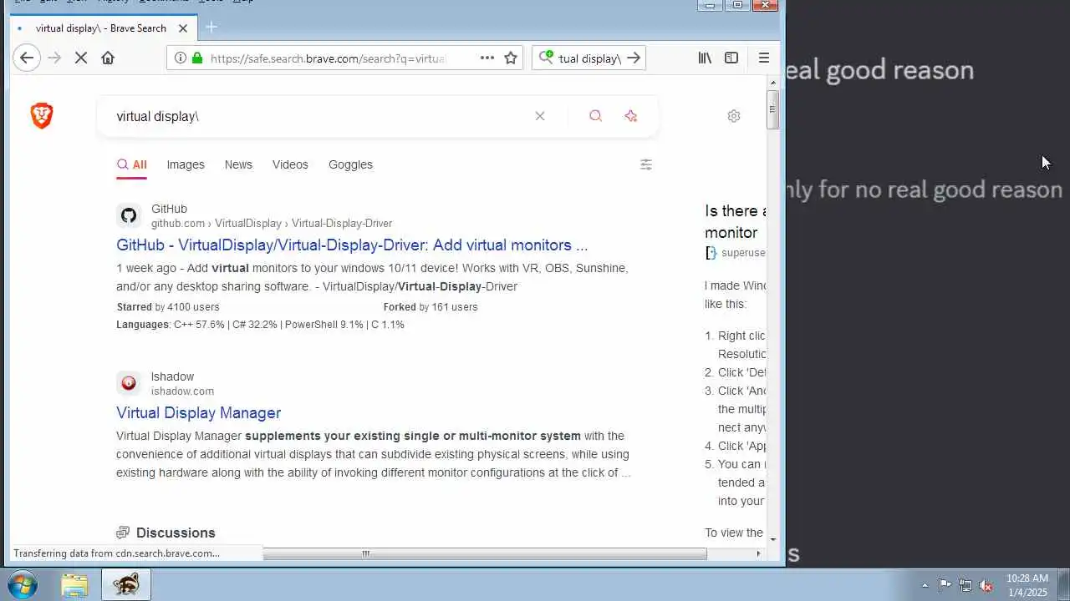Open a new browser tab
Viewport: 1070px width, 601px height.
click(x=211, y=28)
